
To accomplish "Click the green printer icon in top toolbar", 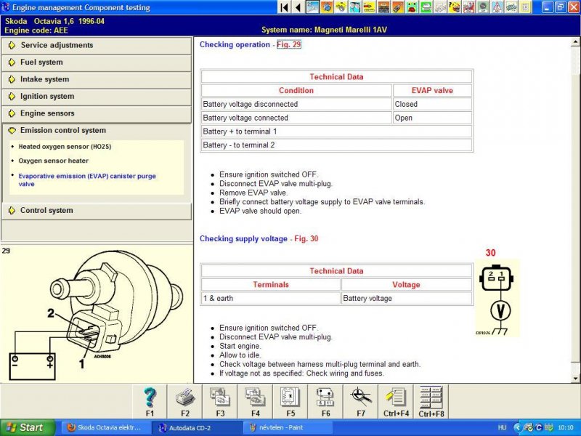I will (x=426, y=7).
